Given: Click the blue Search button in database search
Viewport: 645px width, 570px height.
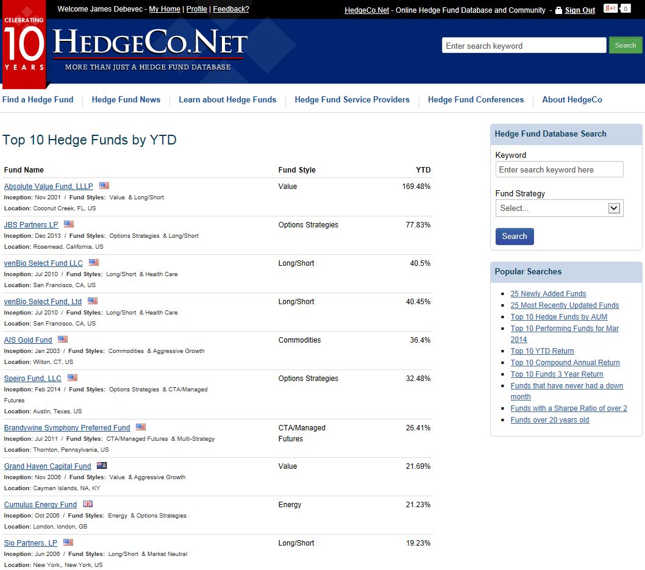Looking at the screenshot, I should (x=515, y=237).
